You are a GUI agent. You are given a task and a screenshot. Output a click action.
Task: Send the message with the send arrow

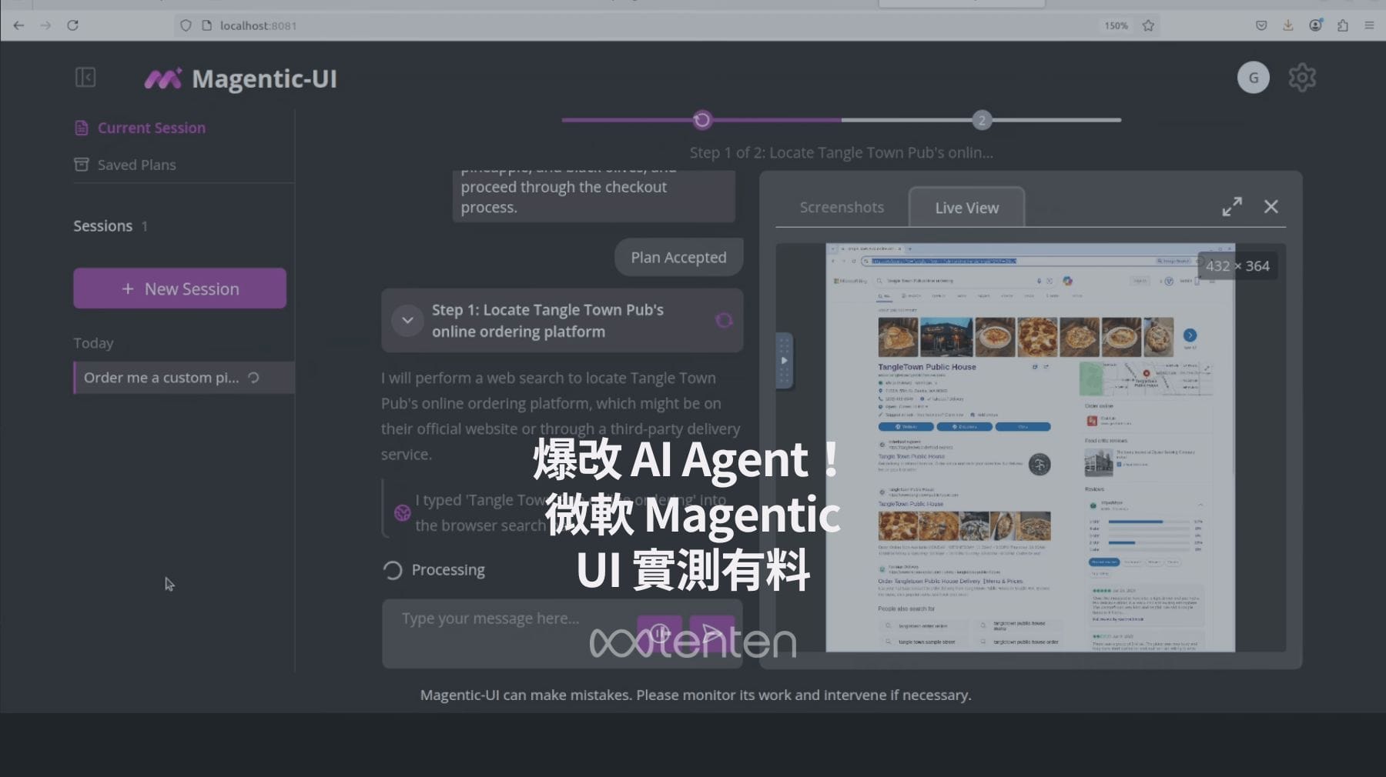(x=711, y=634)
